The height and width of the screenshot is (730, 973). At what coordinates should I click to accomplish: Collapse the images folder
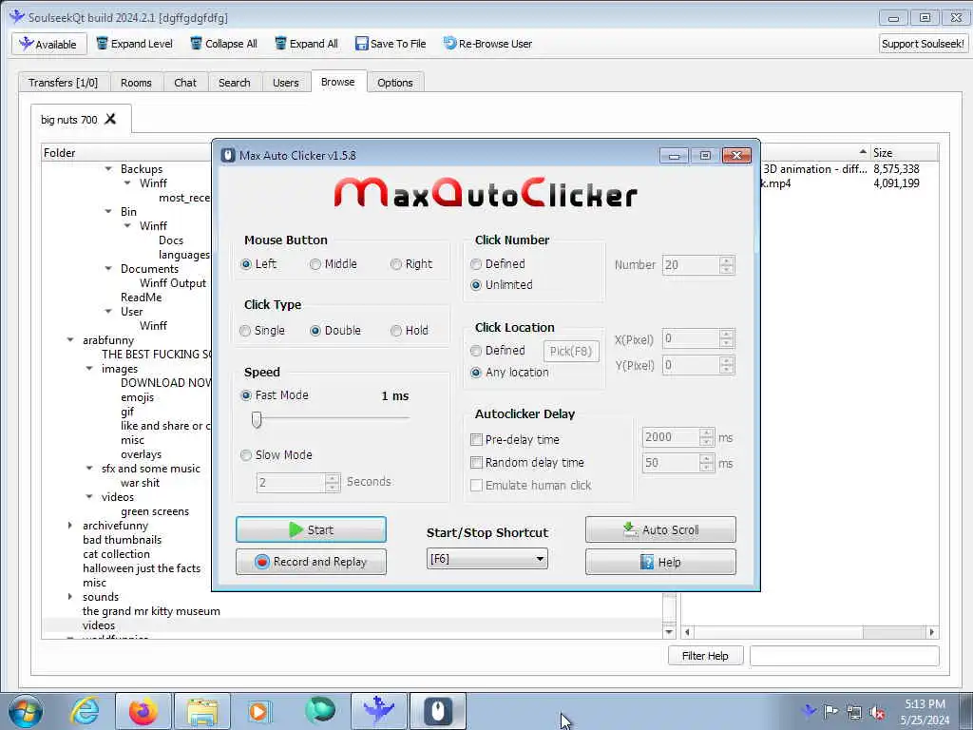(x=89, y=369)
